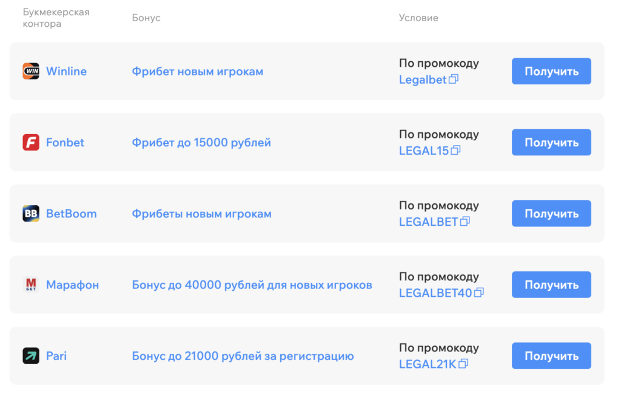Open 'Бонус до 40000 рублей для новых игроков'
Viewport: 621px width, 417px height.
252,285
